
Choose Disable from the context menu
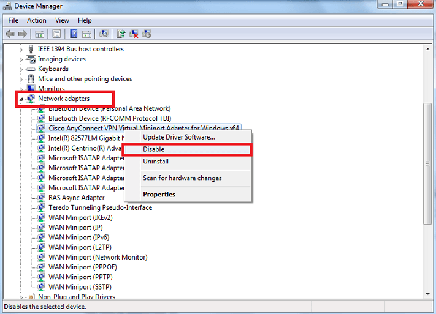click(x=154, y=149)
